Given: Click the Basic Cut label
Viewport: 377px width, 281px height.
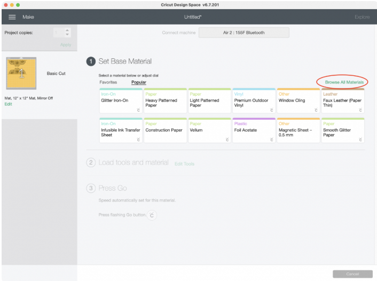Looking at the screenshot, I should (56, 73).
